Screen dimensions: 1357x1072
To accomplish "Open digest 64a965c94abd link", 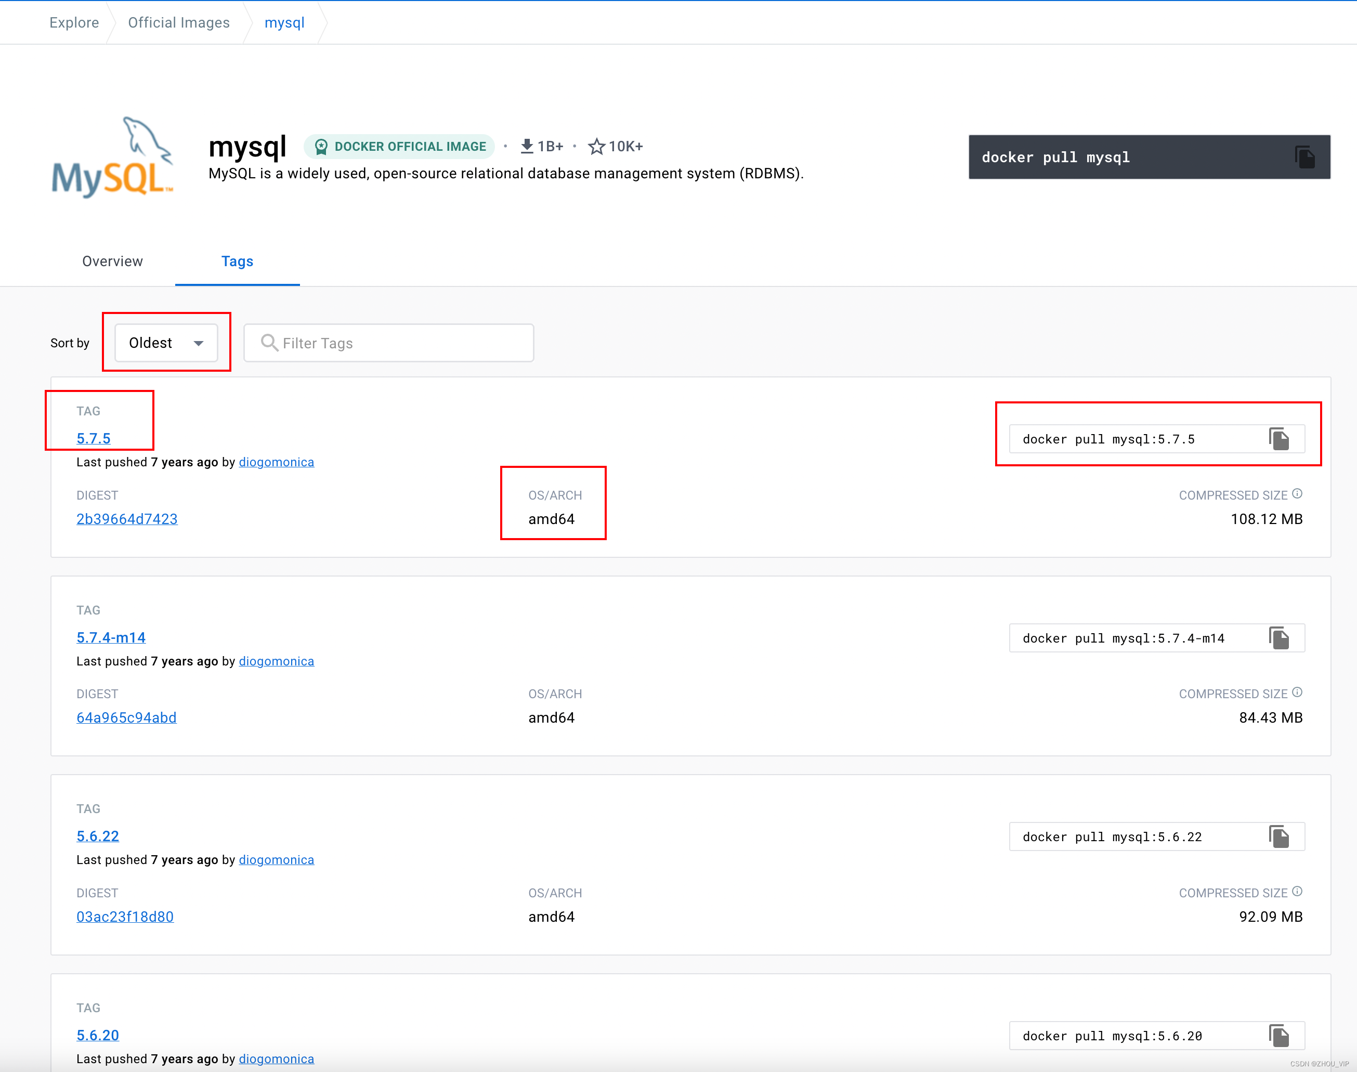I will (126, 717).
